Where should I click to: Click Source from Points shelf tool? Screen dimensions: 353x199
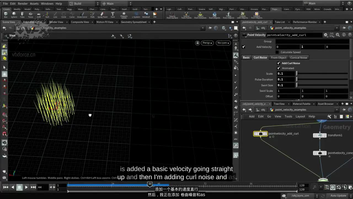tap(186, 15)
